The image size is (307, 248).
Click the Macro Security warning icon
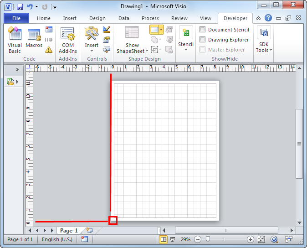click(x=49, y=50)
